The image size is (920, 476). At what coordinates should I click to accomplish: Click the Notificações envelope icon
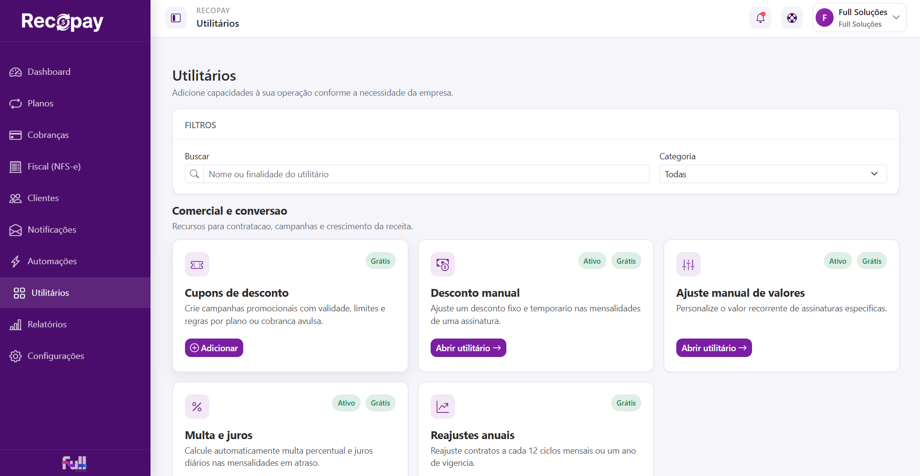pyautogui.click(x=16, y=230)
